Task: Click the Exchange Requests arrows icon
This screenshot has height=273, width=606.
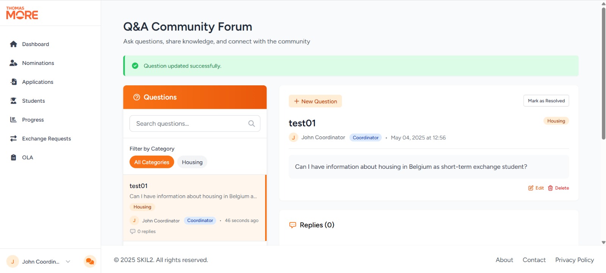Action: point(14,139)
